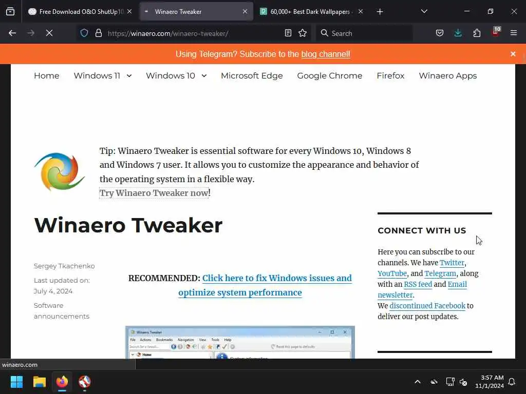The image size is (526, 394).
Task: Close the 60,000+ Best Dark Wallpapers tab
Action: point(361,11)
